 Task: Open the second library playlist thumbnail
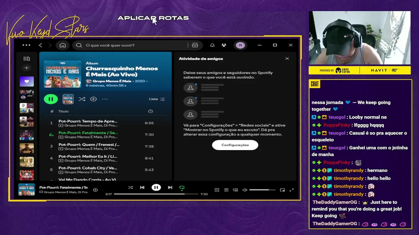27,95
